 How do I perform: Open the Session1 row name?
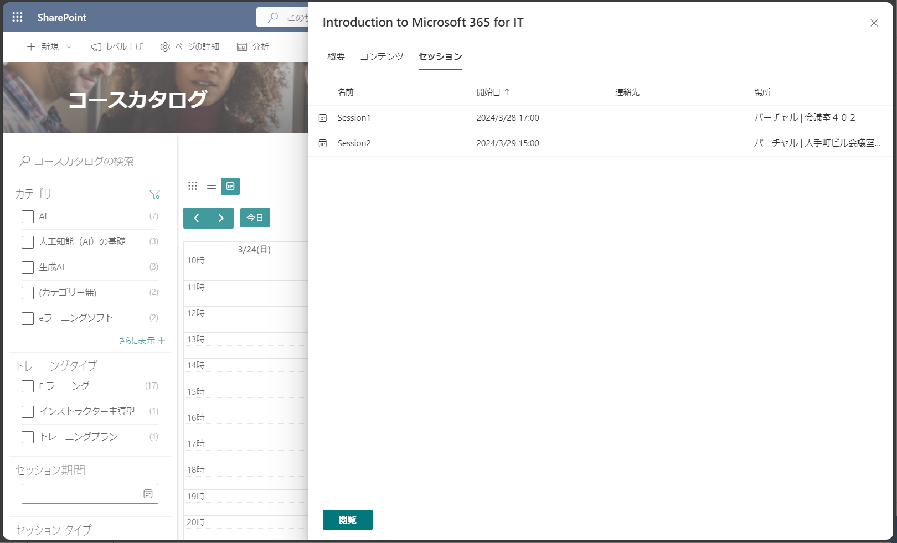(x=354, y=118)
